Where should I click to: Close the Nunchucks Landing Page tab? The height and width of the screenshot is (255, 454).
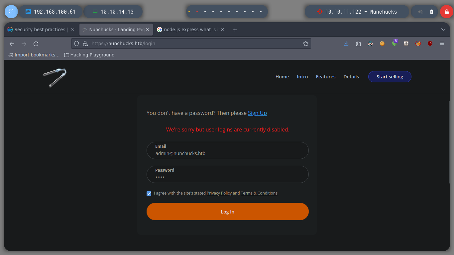coord(148,30)
